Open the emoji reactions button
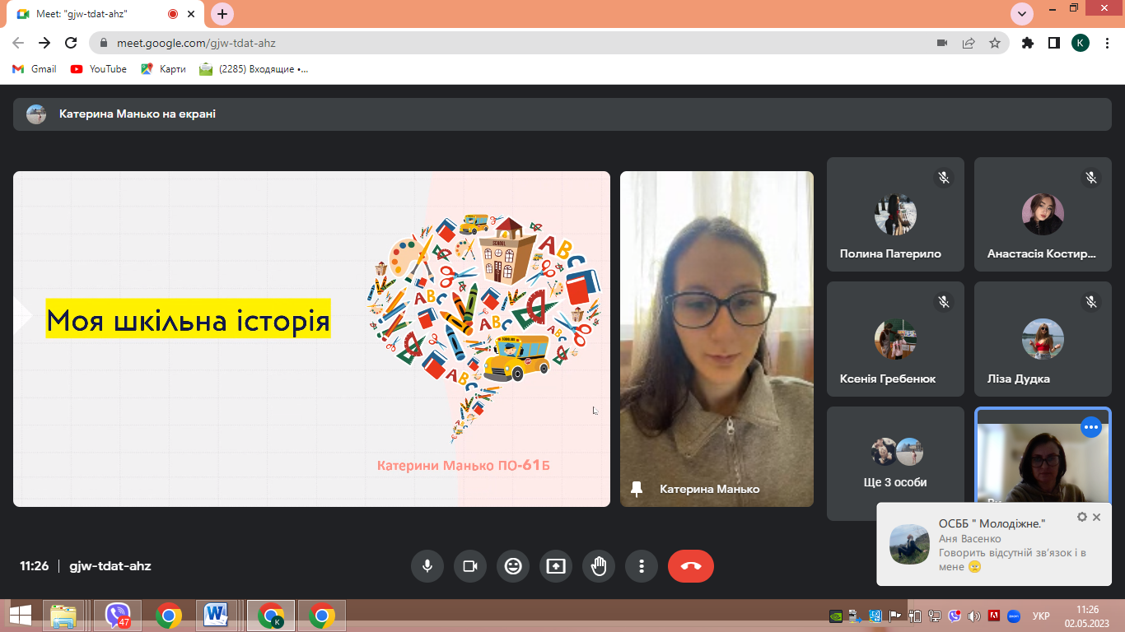Viewport: 1125px width, 632px height. [513, 566]
